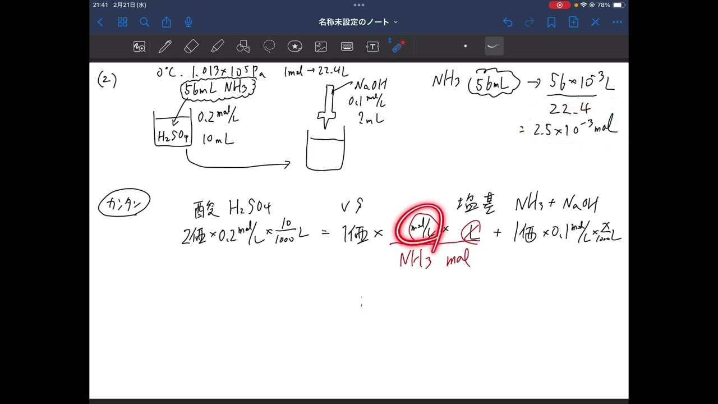Select the zoom window tool

(x=139, y=47)
